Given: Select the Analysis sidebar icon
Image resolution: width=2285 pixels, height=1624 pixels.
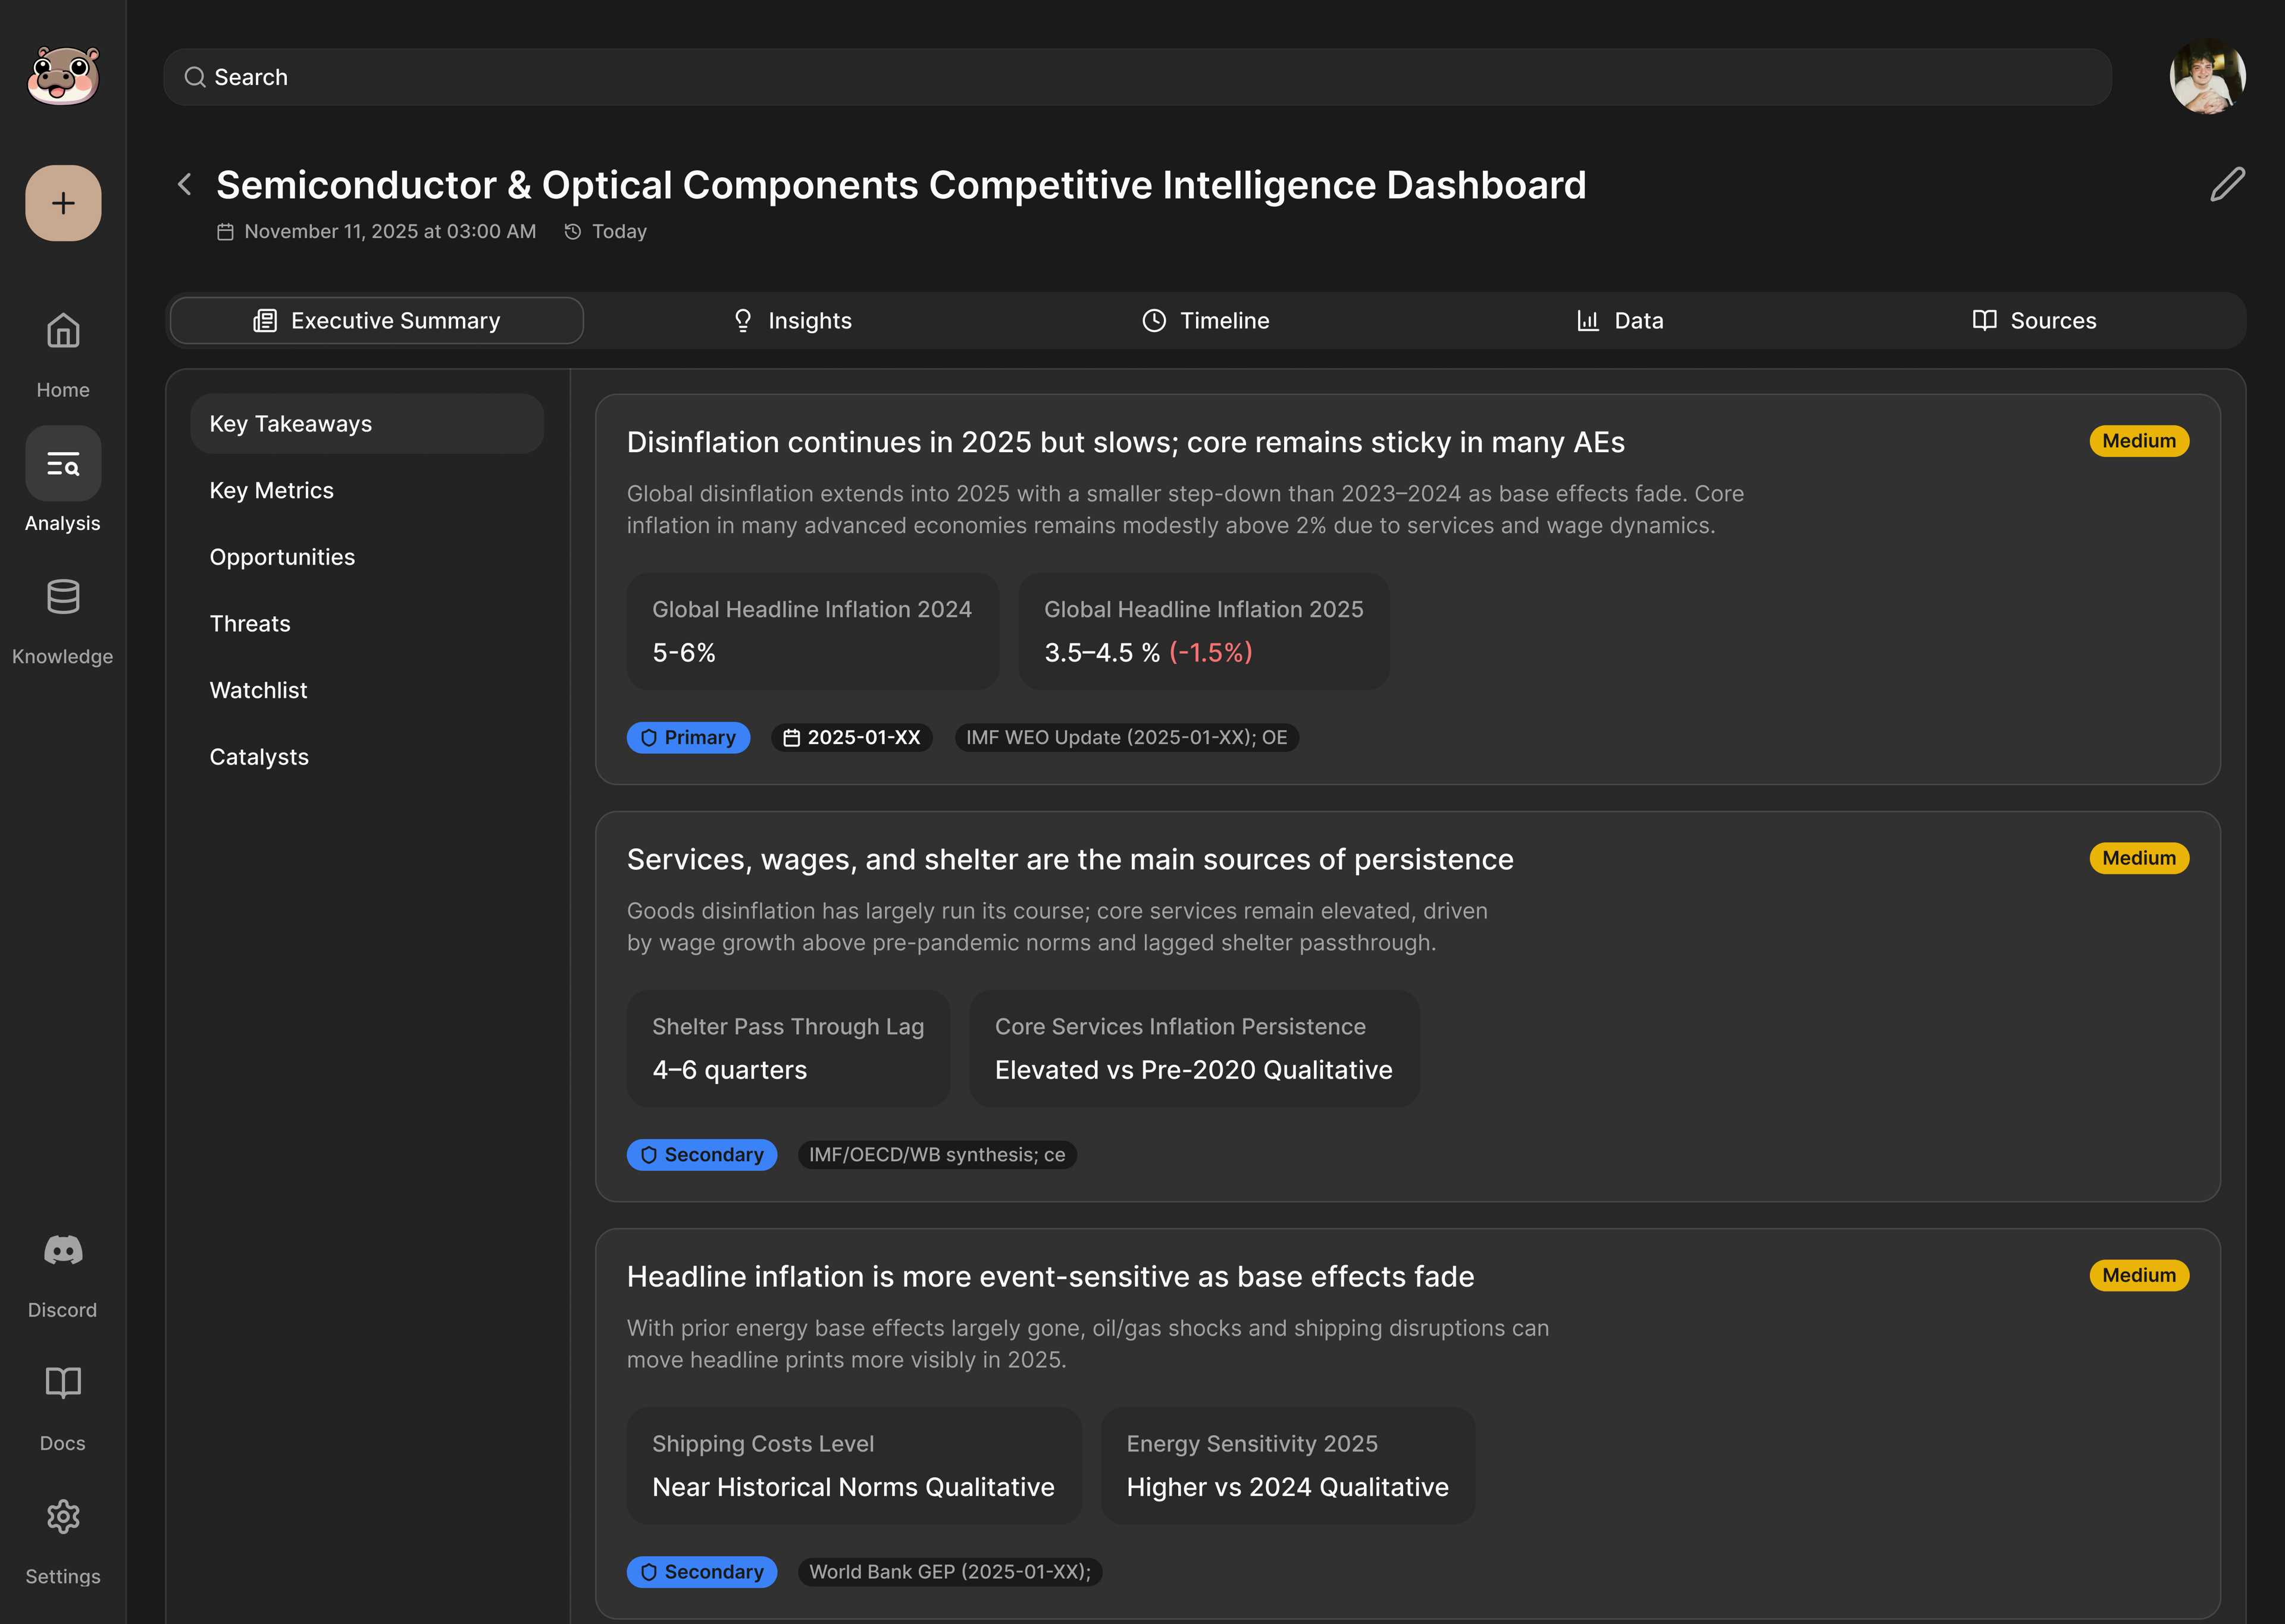Looking at the screenshot, I should point(63,464).
